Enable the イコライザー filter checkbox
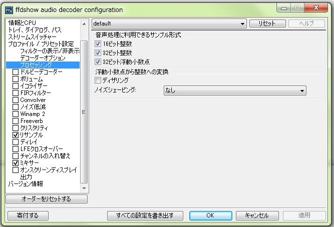This screenshot has width=334, height=227. coord(16,86)
